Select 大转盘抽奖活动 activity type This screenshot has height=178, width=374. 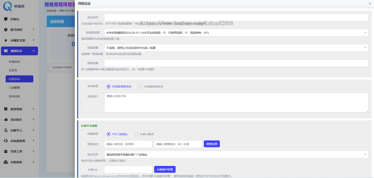(x=151, y=86)
